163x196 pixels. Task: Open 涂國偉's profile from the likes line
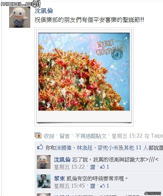click(64, 148)
